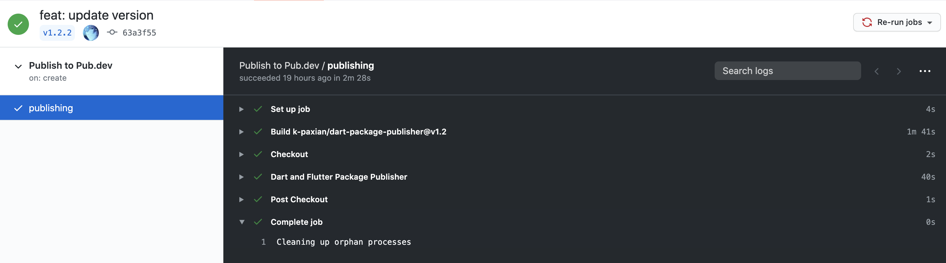Collapse the Publish to Pub.dev workflow chevron
Viewport: 946px width, 263px height.
point(18,66)
